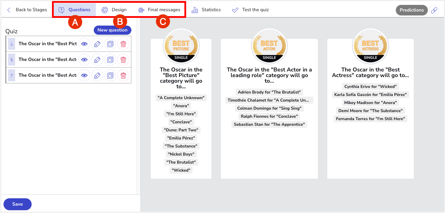This screenshot has width=445, height=213.
Task: Click the Best Actress badge image
Action: (x=371, y=46)
